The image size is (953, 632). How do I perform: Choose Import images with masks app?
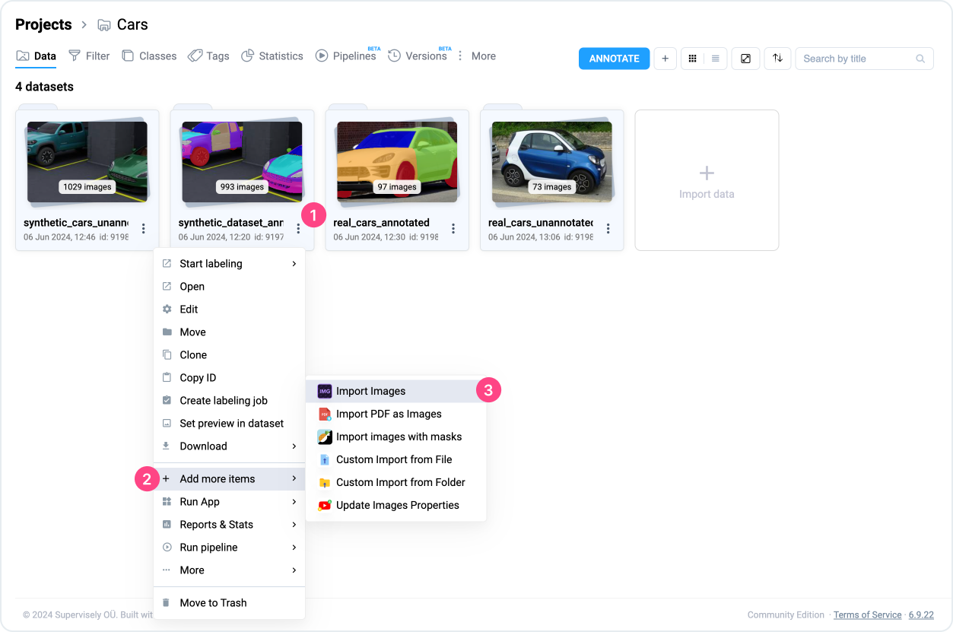click(398, 437)
